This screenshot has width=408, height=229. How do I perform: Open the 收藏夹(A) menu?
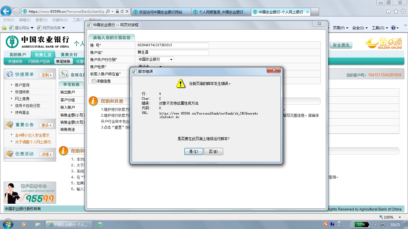pyautogui.click(x=59, y=20)
